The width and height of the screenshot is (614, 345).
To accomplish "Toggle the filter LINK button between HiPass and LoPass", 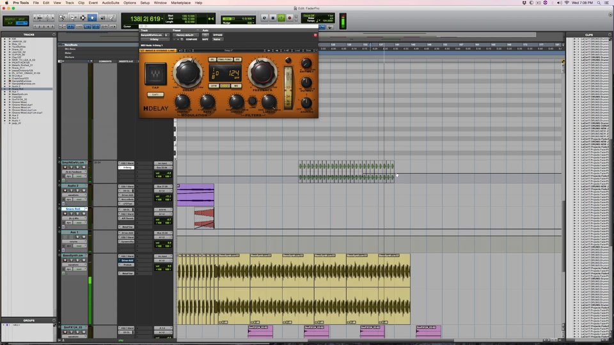I will point(253,102).
